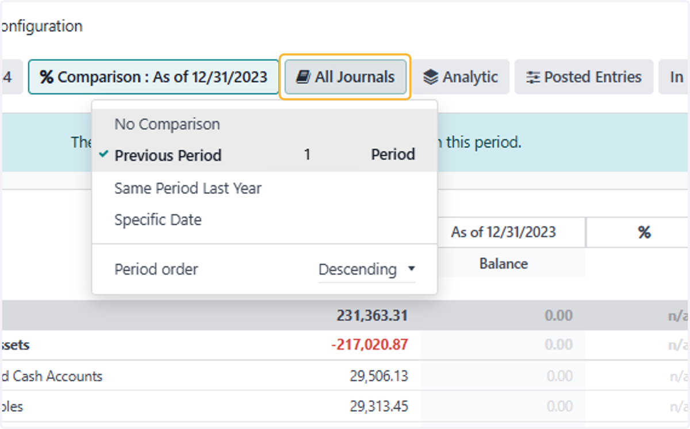
Task: Select No Comparison option
Action: (x=264, y=124)
